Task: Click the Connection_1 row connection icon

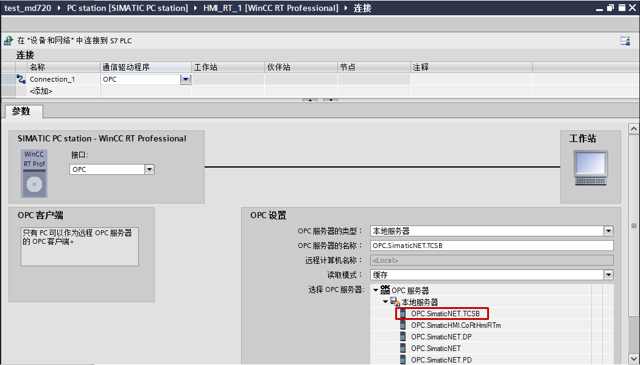Action: pyautogui.click(x=21, y=79)
